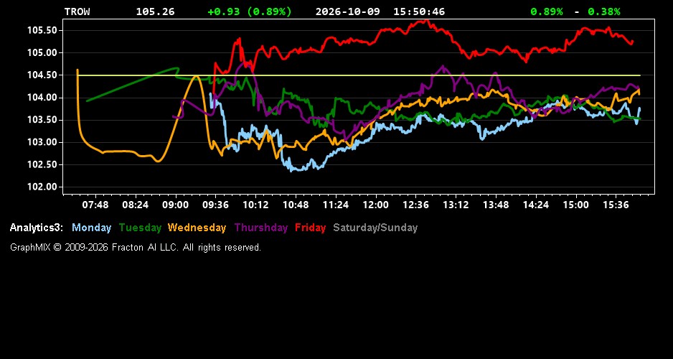Click the TROW ticker symbol
This screenshot has height=359, width=673.
click(77, 12)
